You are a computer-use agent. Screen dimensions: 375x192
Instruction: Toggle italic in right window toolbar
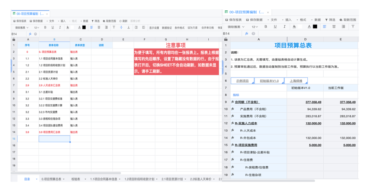point(284,27)
